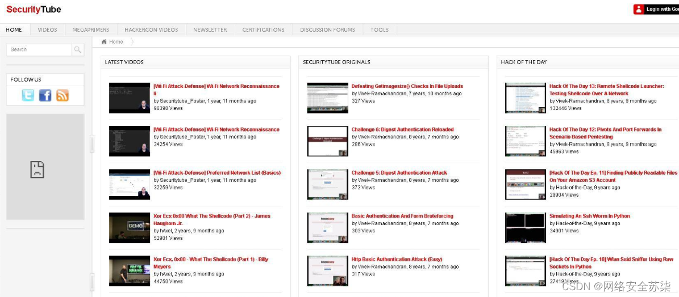This screenshot has width=679, height=297.
Task: Click thumbnail of Challenge 5 Digest Attack
Action: (x=327, y=184)
